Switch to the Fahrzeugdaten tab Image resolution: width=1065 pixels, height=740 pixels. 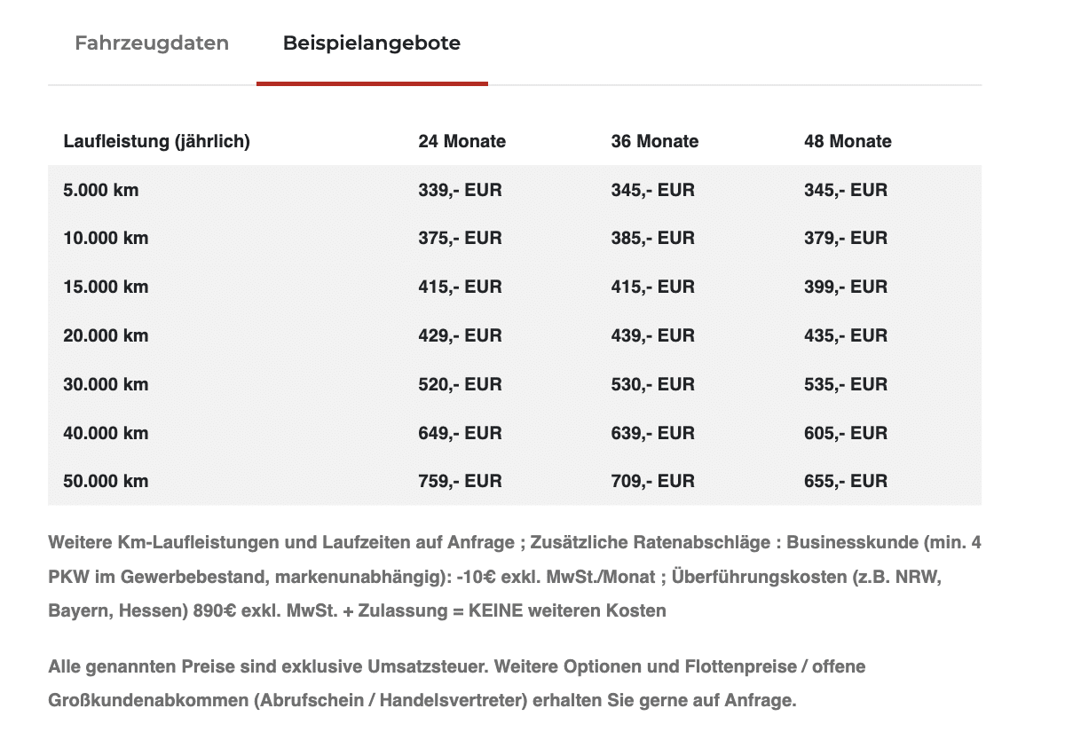152,43
